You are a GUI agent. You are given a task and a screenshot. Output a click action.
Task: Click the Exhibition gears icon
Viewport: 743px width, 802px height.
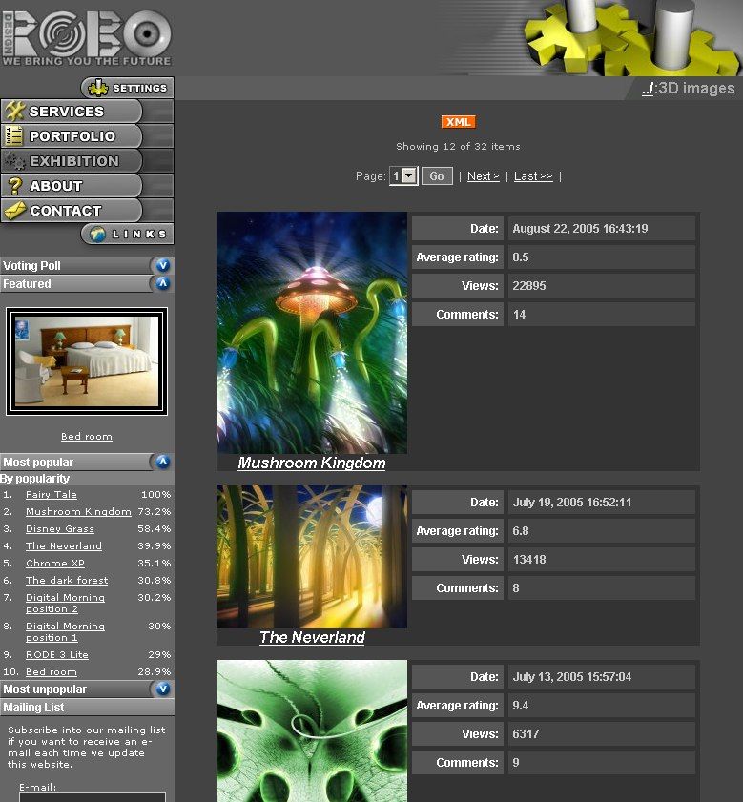[x=14, y=161]
